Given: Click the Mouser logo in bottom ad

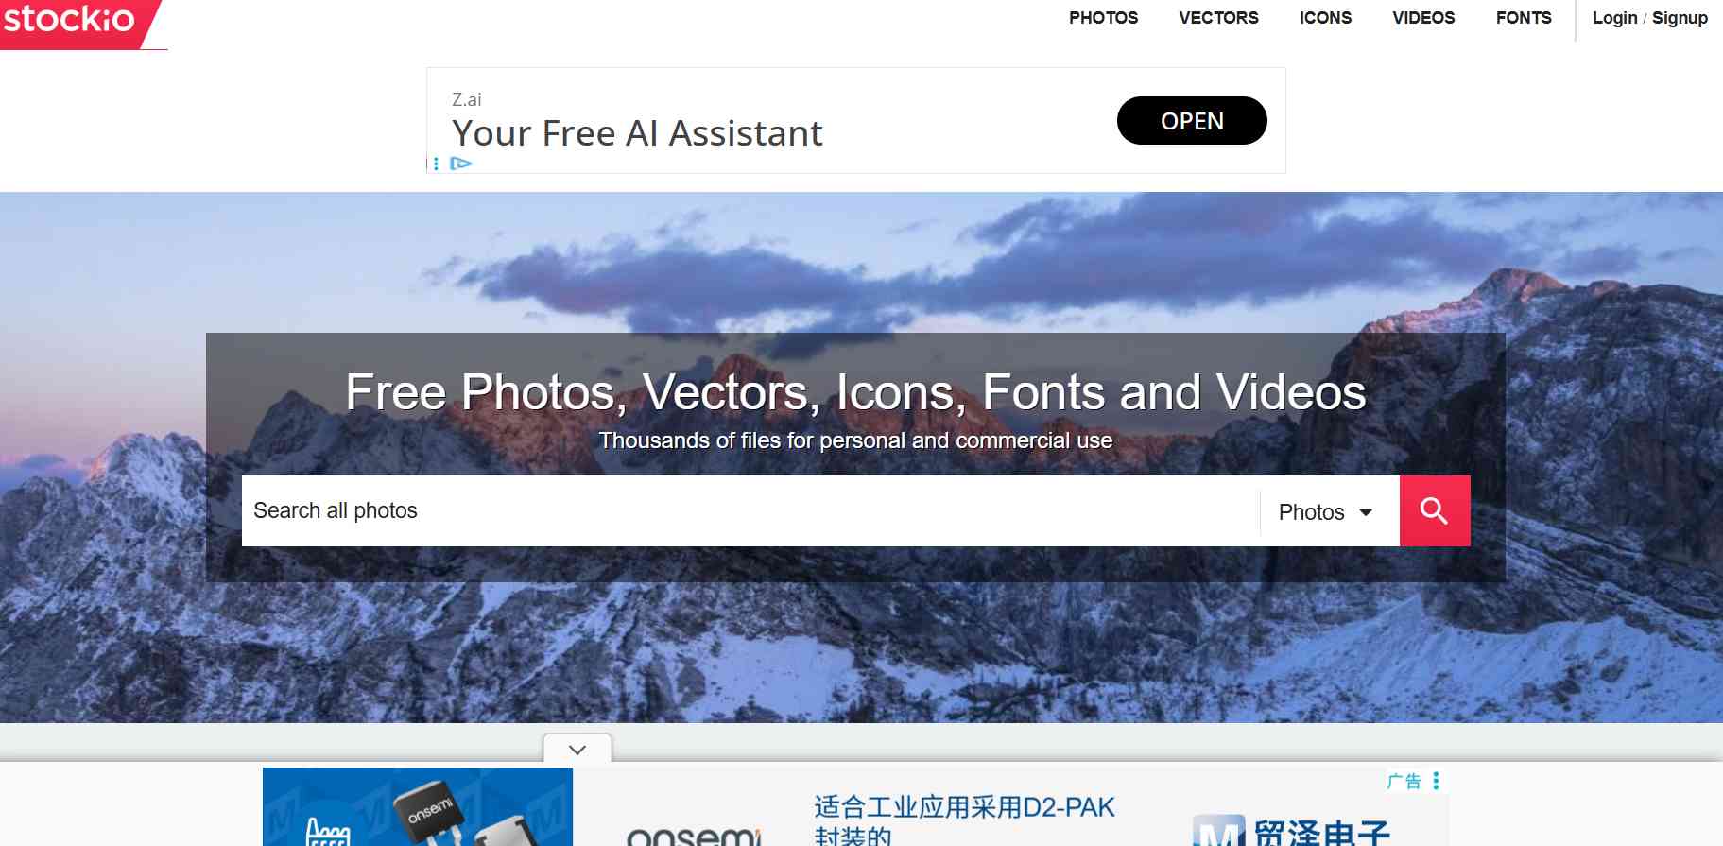Looking at the screenshot, I should click(1291, 829).
